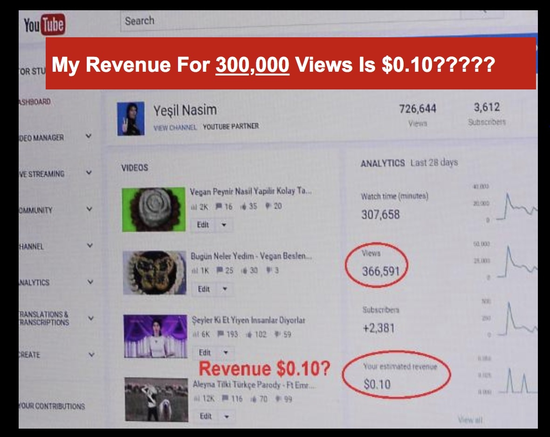Viewport: 550px width, 437px height.
Task: Click comments icon for Vegan Peynir video
Action: pyautogui.click(x=219, y=206)
